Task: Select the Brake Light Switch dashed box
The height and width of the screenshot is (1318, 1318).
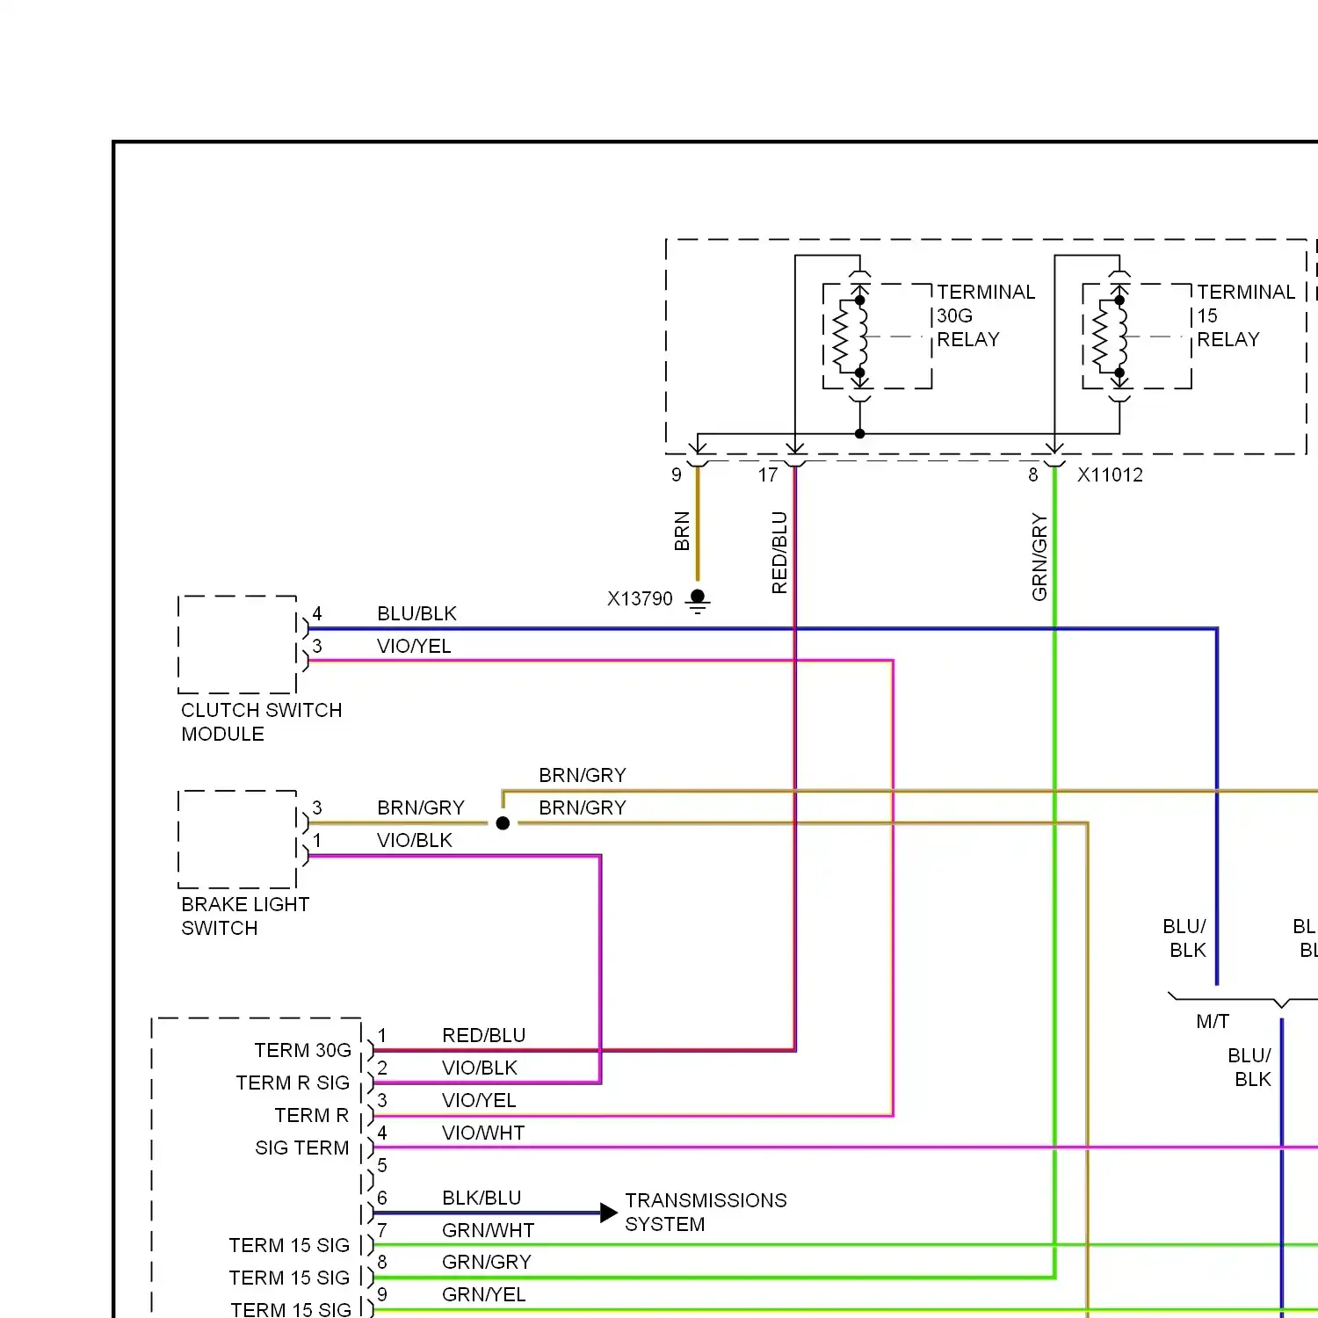Action: [237, 839]
